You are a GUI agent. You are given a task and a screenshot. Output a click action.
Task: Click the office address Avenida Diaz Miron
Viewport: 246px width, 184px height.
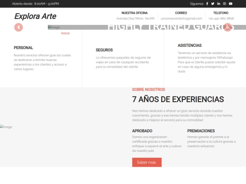(135, 19)
